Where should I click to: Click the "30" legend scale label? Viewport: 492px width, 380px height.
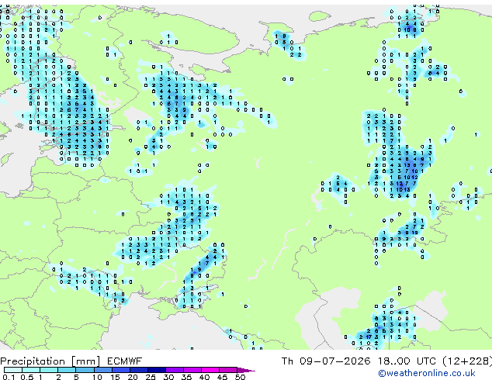click(x=168, y=377)
